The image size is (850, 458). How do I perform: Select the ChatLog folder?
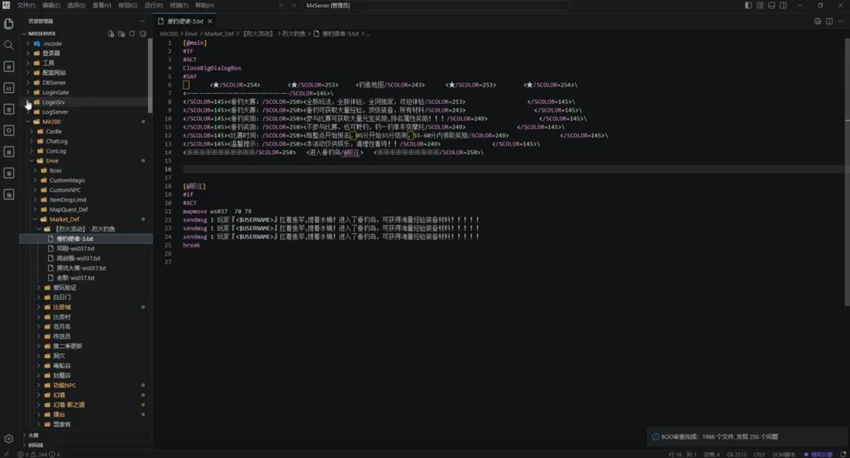(x=57, y=141)
